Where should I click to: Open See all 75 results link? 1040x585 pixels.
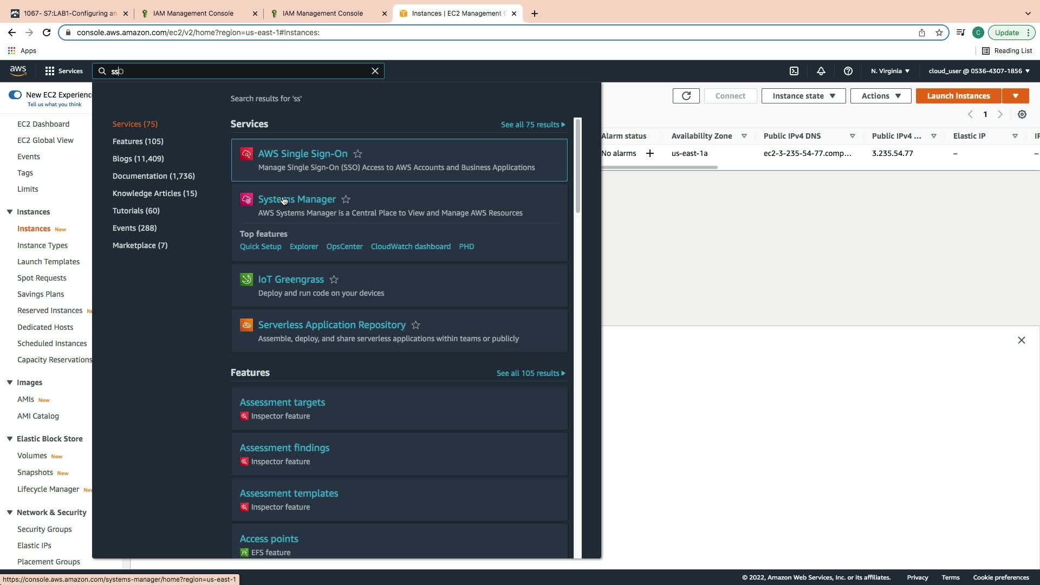(x=532, y=125)
